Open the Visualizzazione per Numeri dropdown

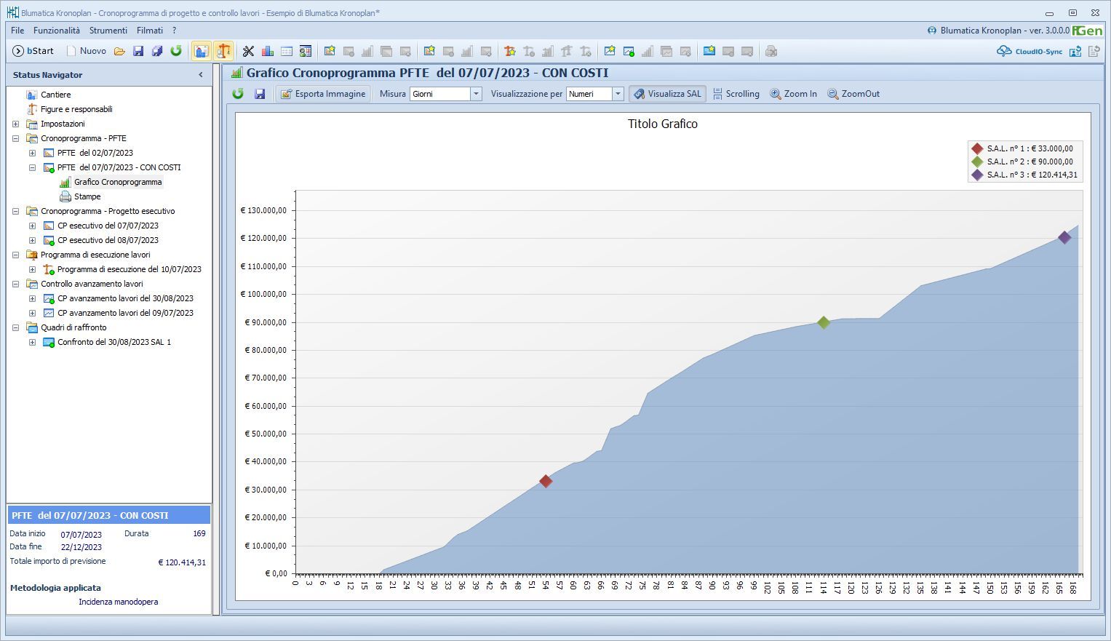618,94
